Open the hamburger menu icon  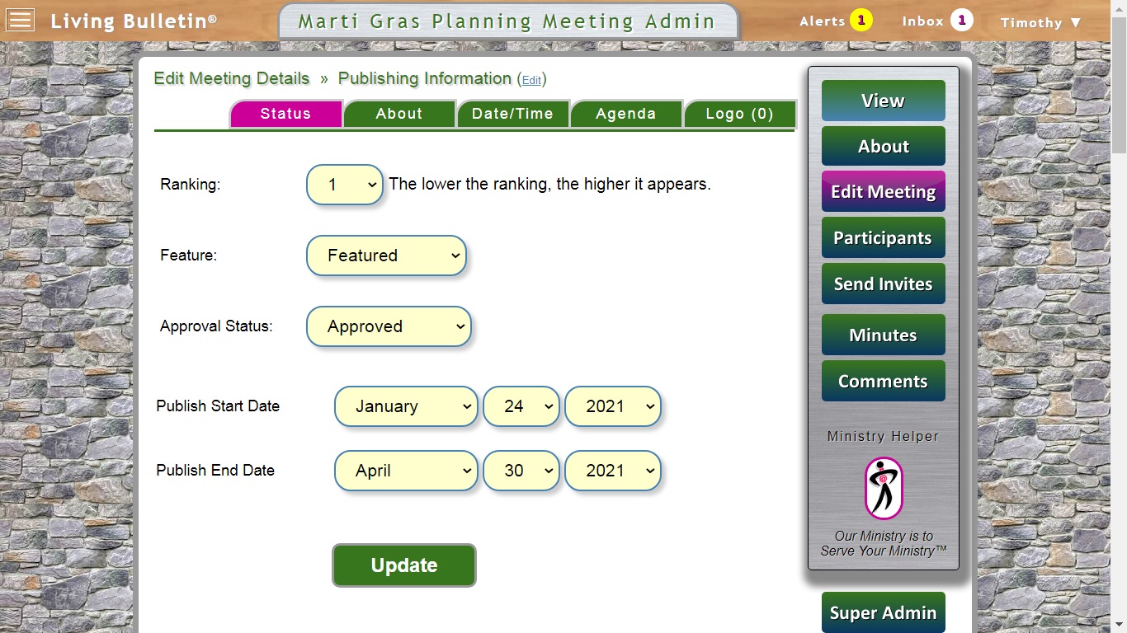20,19
